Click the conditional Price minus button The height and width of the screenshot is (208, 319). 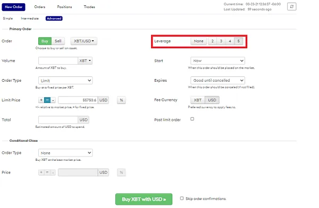click(x=53, y=172)
